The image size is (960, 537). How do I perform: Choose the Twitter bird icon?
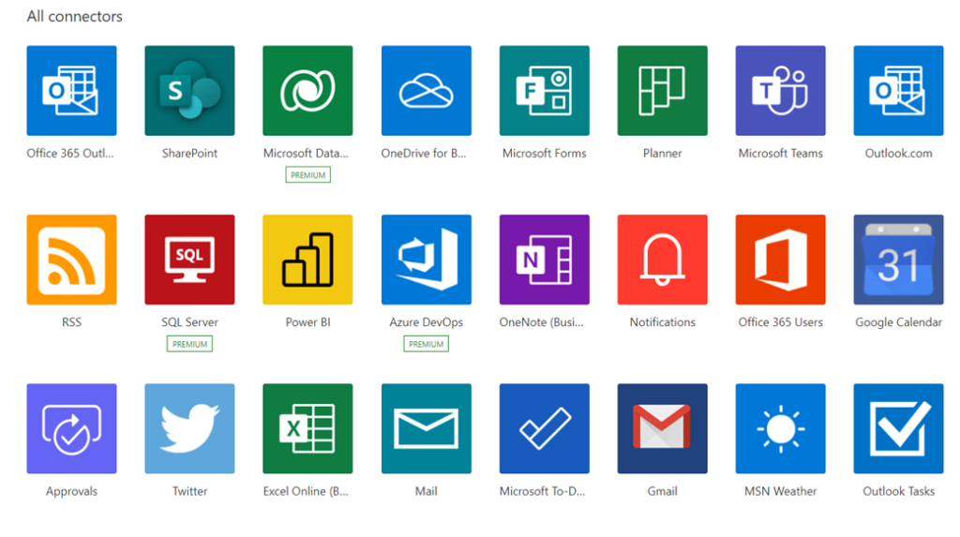pos(189,428)
